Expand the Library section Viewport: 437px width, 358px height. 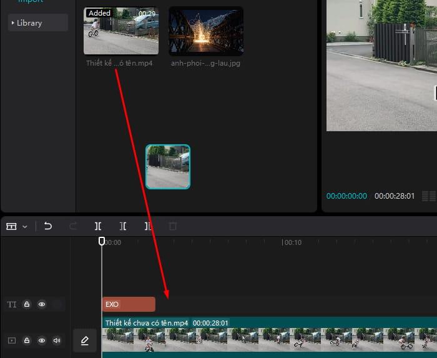point(38,23)
